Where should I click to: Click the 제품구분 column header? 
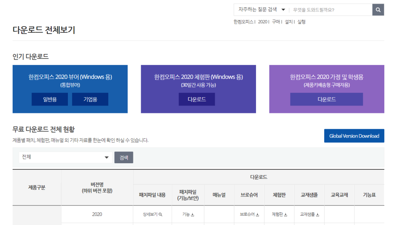37,187
